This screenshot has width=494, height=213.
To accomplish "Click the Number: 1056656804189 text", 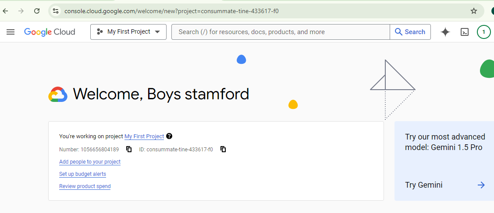I will tap(89, 150).
